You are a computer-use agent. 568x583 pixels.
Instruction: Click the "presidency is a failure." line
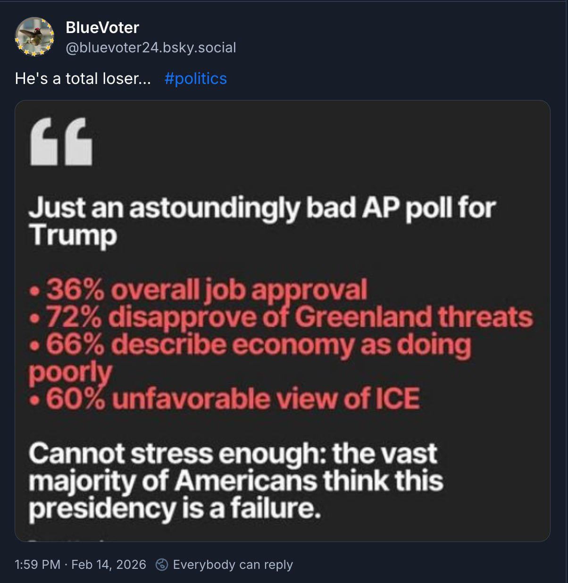pyautogui.click(x=175, y=508)
